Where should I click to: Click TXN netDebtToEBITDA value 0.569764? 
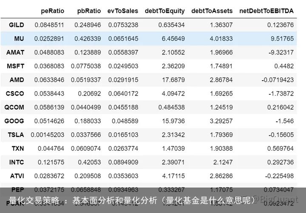(x=280, y=149)
